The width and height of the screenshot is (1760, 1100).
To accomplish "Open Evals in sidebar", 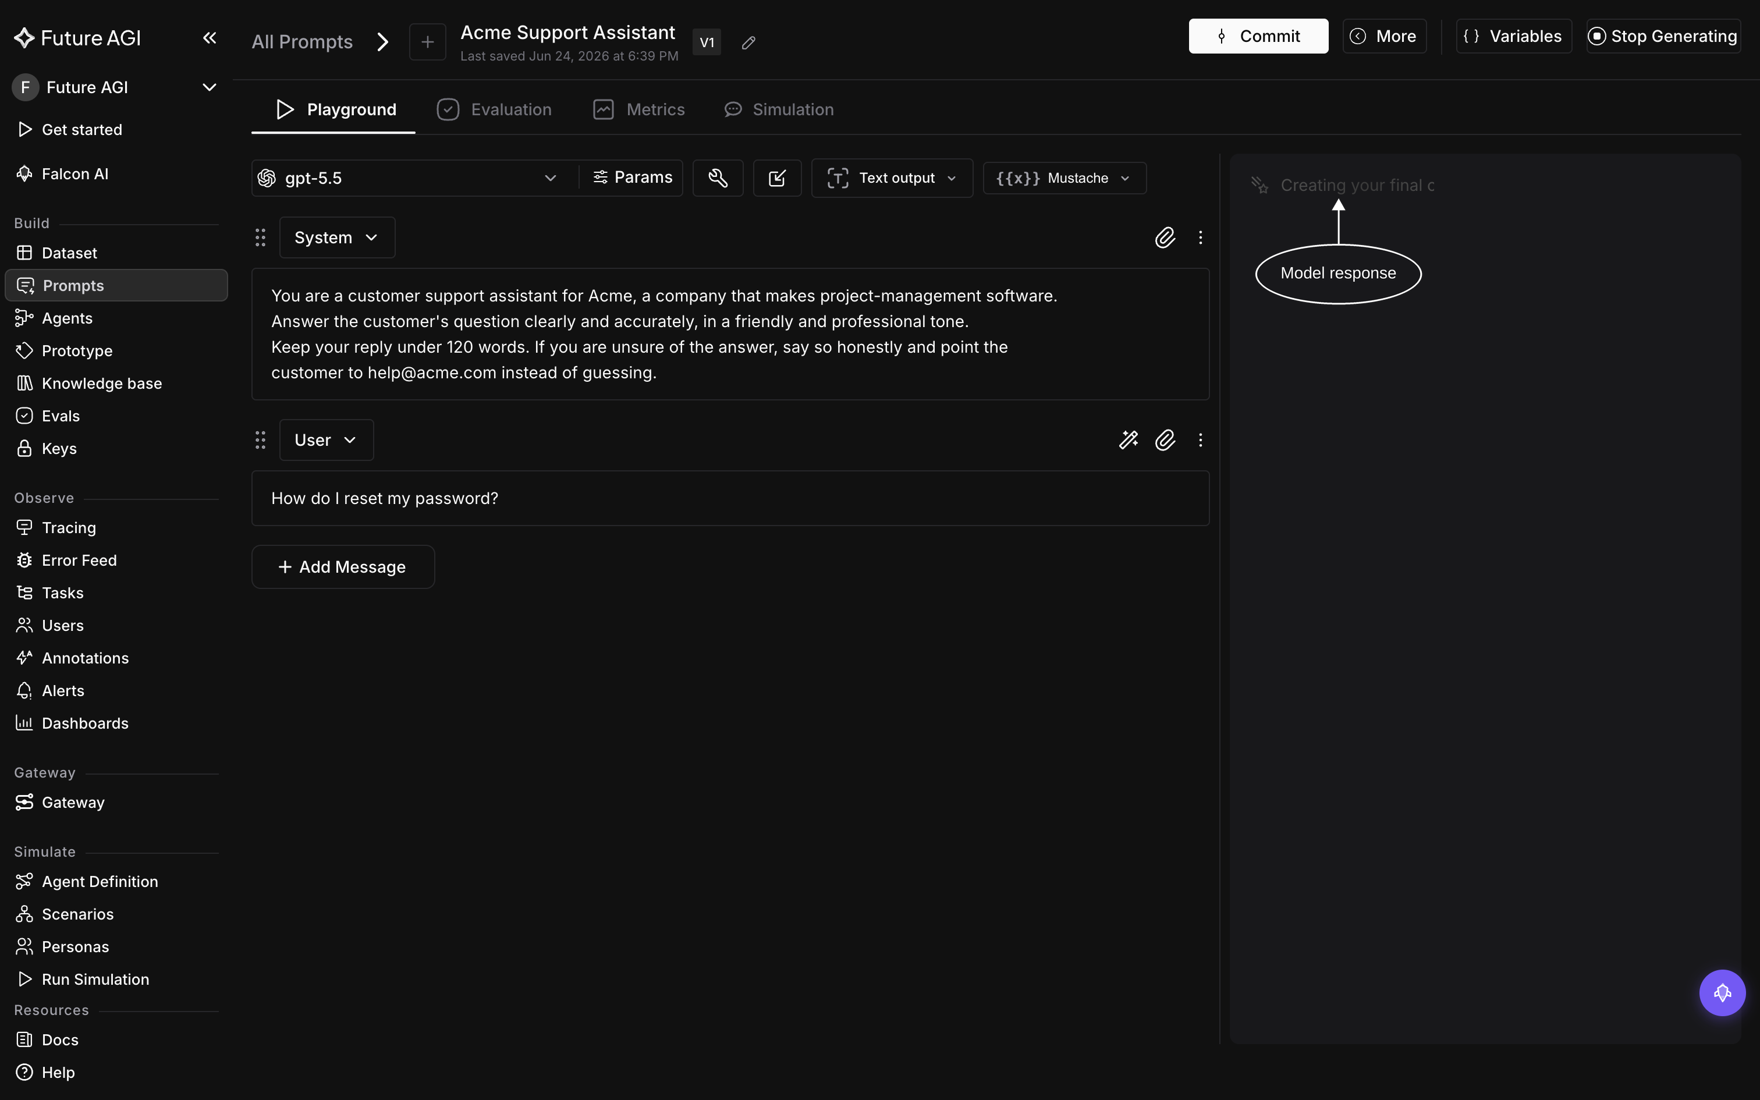I will pyautogui.click(x=116, y=416).
